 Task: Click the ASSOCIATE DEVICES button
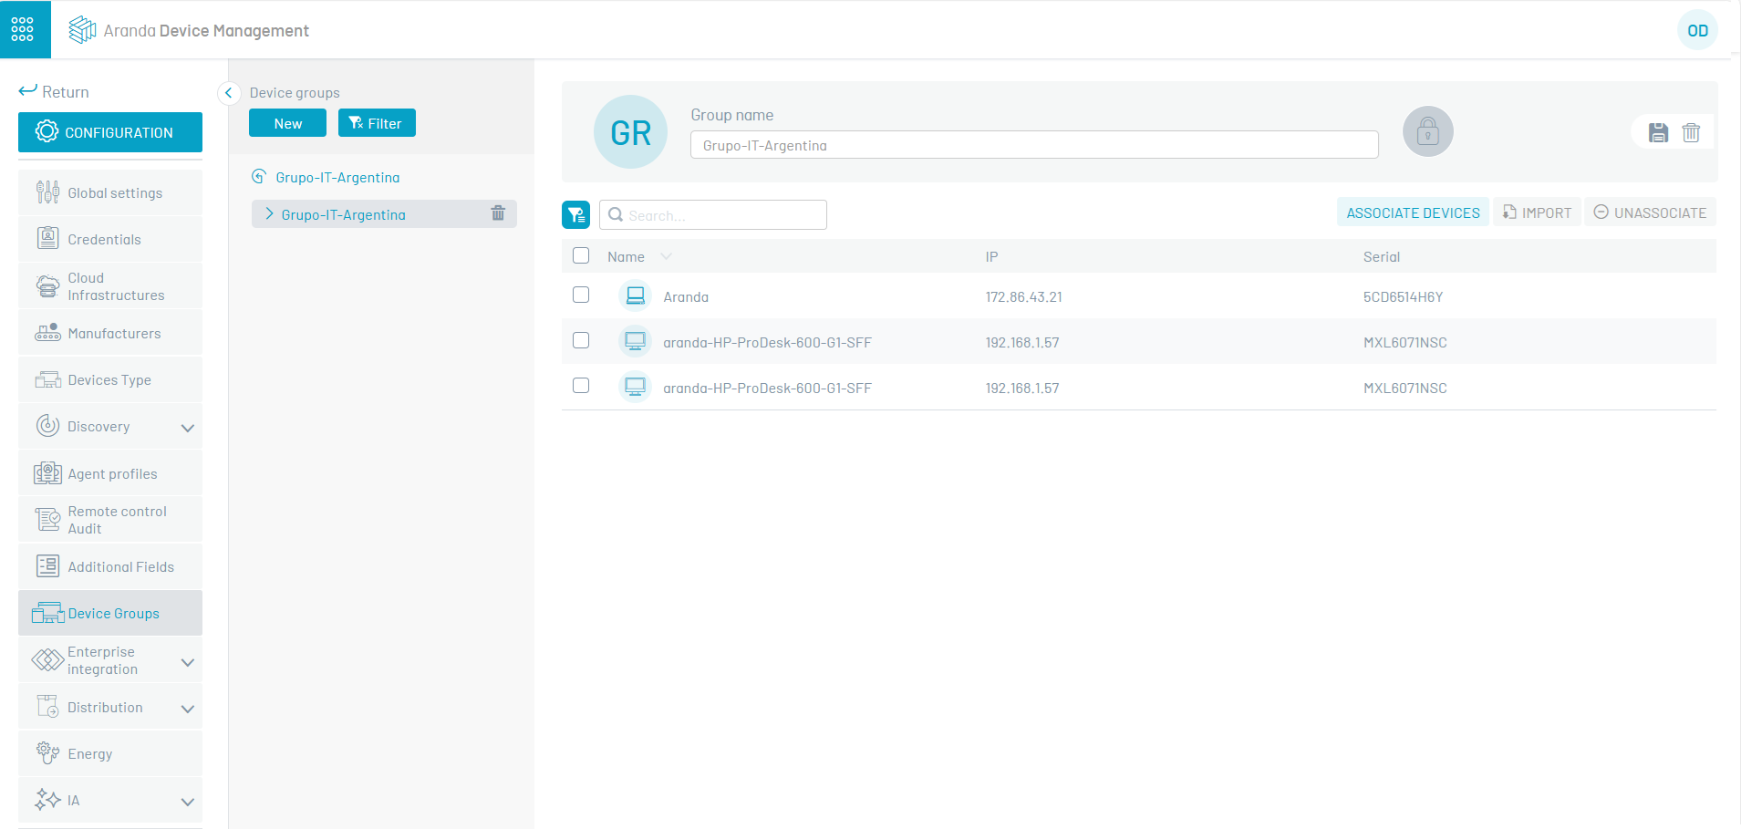[x=1413, y=212]
